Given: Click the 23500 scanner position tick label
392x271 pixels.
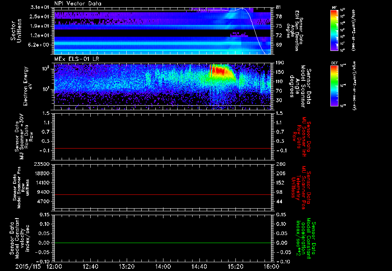Looking at the screenshot, I should click(x=41, y=164).
